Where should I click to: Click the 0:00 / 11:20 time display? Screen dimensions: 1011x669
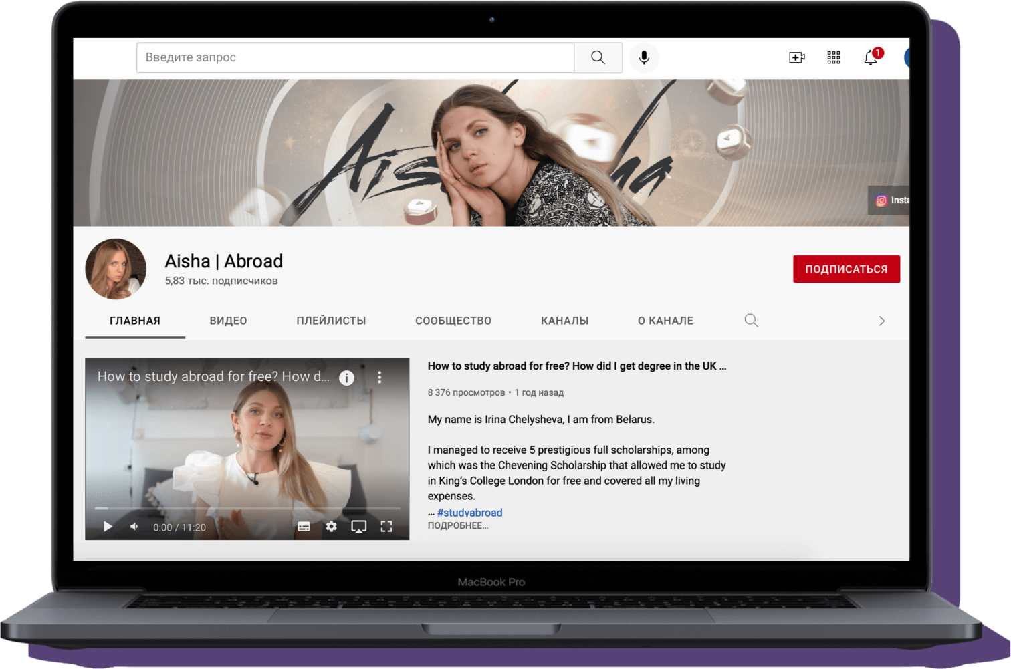pyautogui.click(x=179, y=527)
